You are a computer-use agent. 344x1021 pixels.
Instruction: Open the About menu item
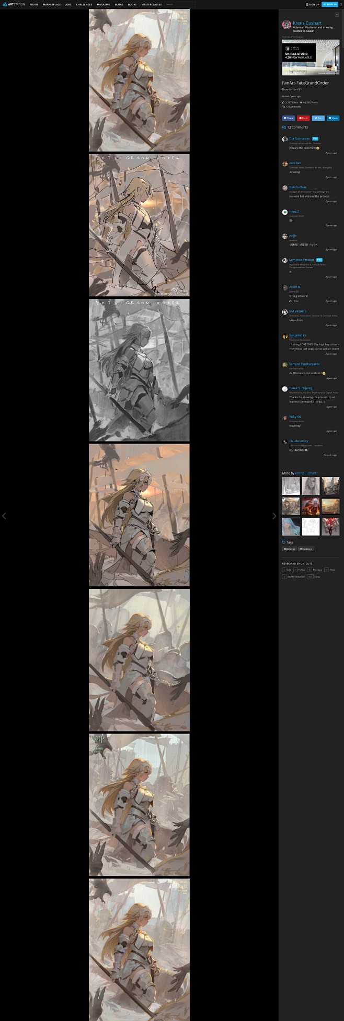click(x=34, y=4)
